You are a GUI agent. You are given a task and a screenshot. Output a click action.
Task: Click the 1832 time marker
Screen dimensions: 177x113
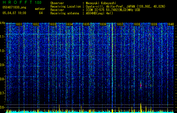(x=36, y=24)
